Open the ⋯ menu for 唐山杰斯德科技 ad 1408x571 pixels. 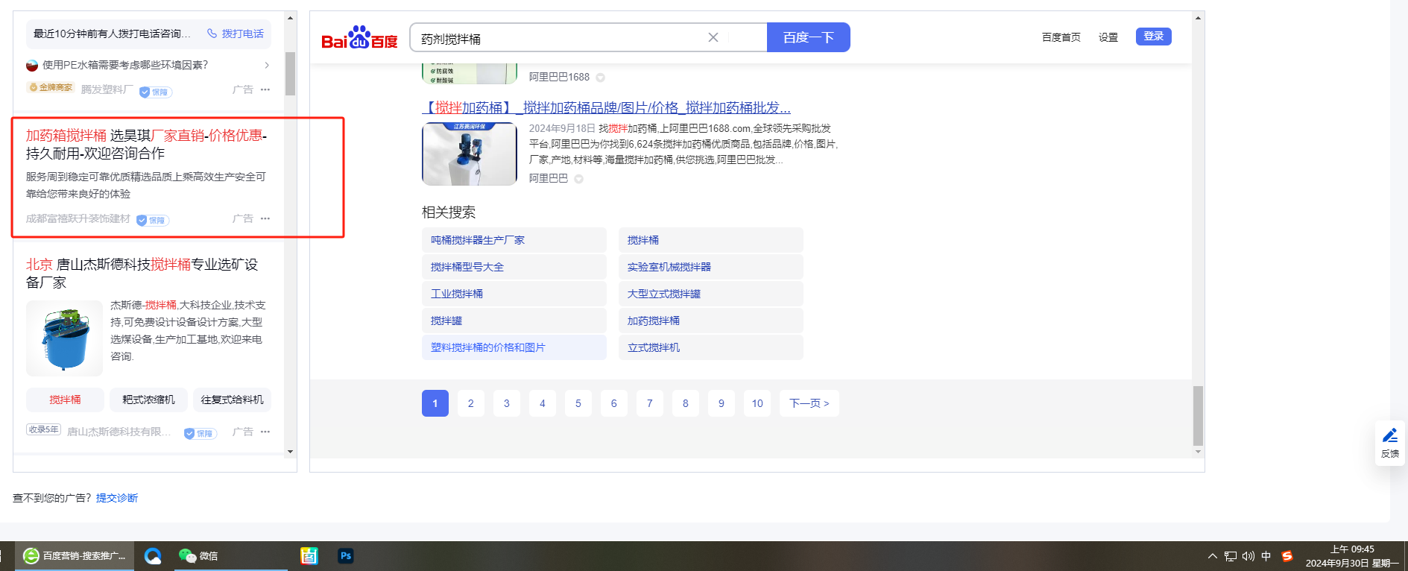[x=265, y=432]
